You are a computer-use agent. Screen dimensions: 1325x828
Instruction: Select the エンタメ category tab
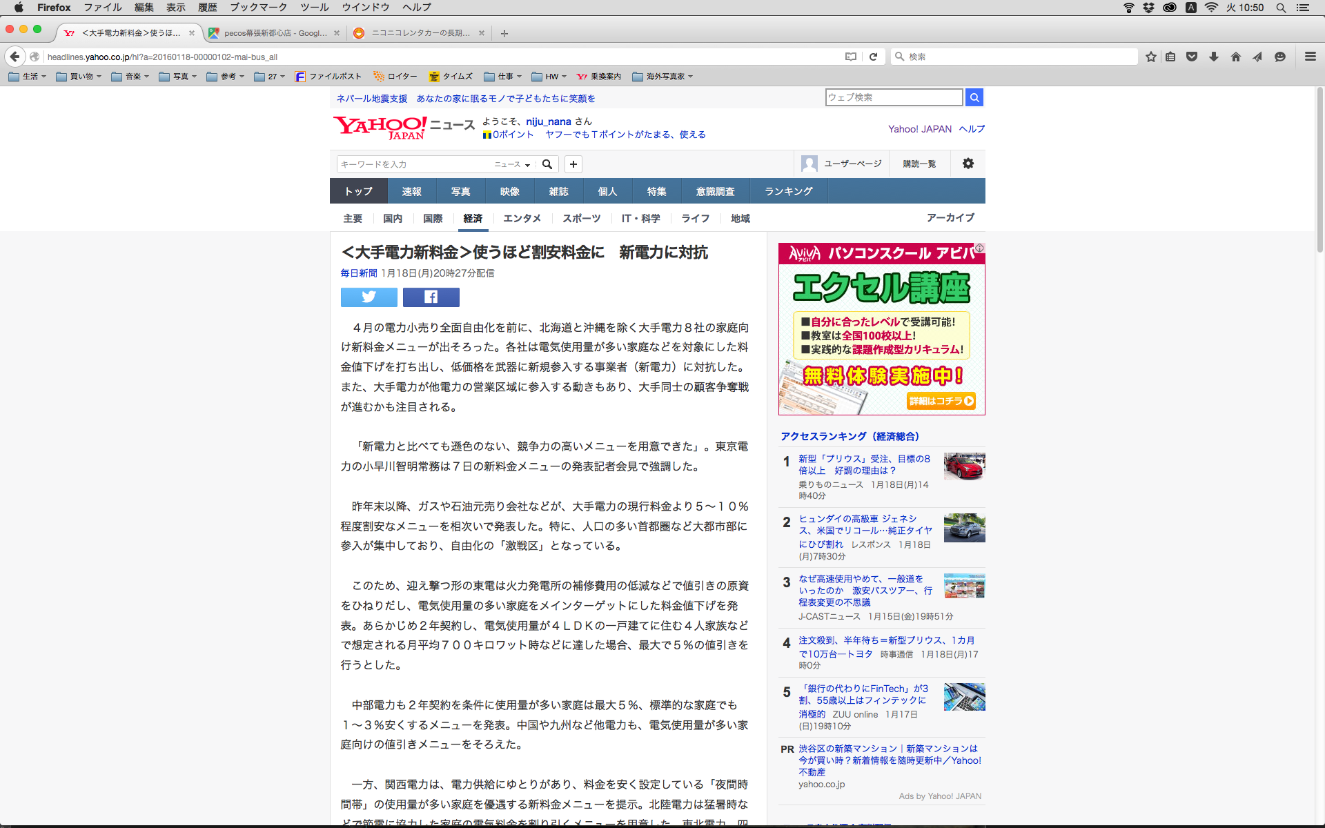pyautogui.click(x=522, y=218)
